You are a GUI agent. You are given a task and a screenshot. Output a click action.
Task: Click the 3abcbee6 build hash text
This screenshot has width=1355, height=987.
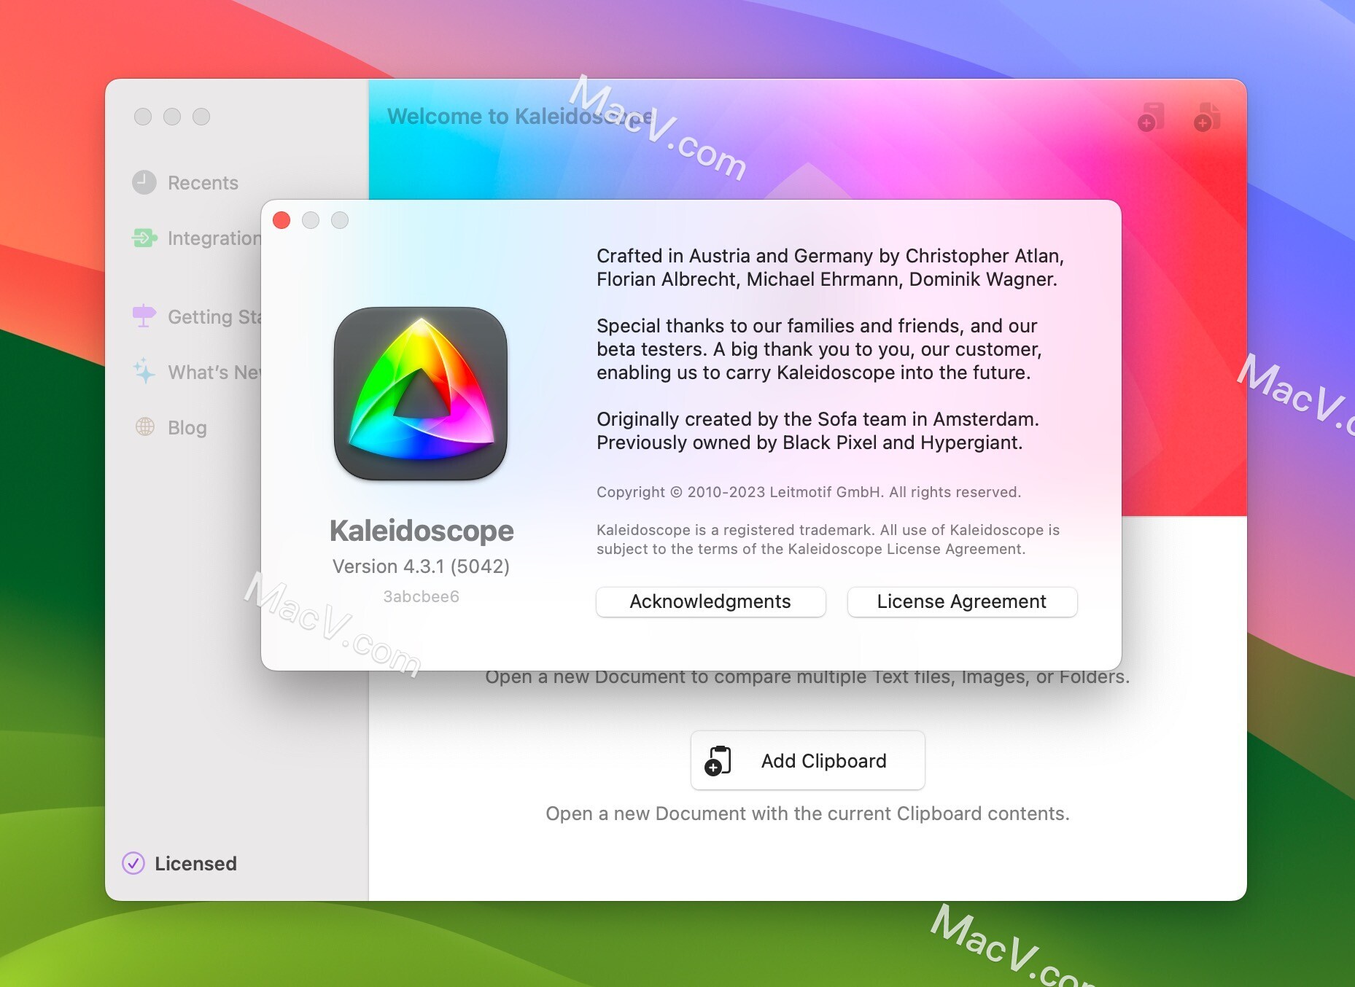click(x=421, y=596)
